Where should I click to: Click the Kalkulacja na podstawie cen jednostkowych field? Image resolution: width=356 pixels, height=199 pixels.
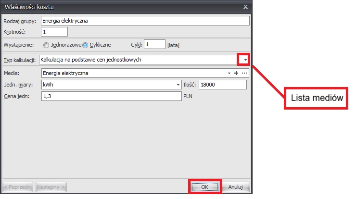click(139, 60)
